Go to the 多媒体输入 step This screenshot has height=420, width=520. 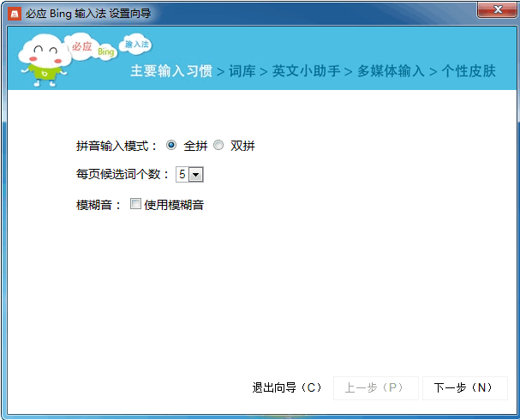[391, 71]
